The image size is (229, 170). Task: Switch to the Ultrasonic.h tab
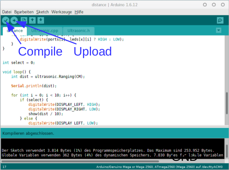point(79,31)
